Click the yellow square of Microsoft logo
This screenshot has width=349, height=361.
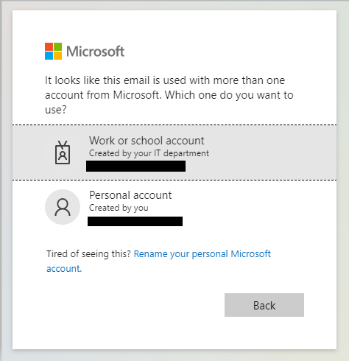click(57, 55)
